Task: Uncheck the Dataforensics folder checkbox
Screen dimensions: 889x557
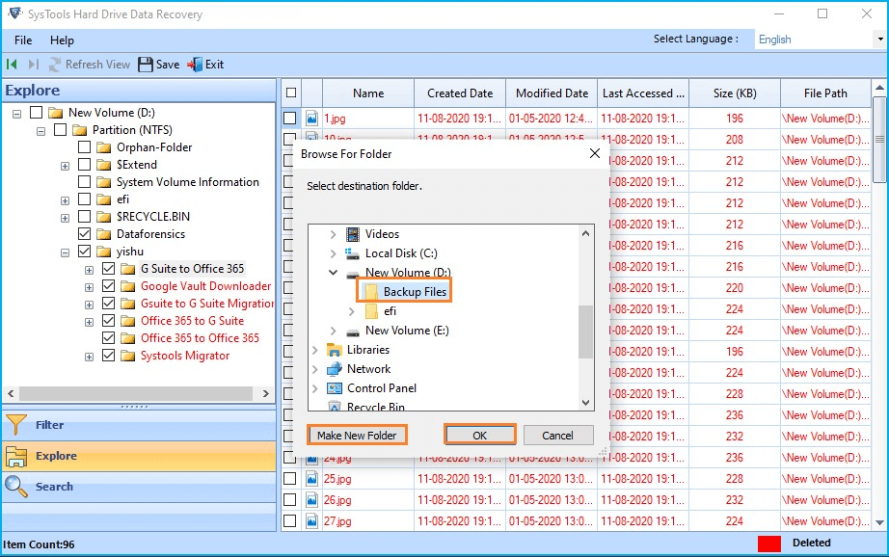Action: tap(84, 234)
